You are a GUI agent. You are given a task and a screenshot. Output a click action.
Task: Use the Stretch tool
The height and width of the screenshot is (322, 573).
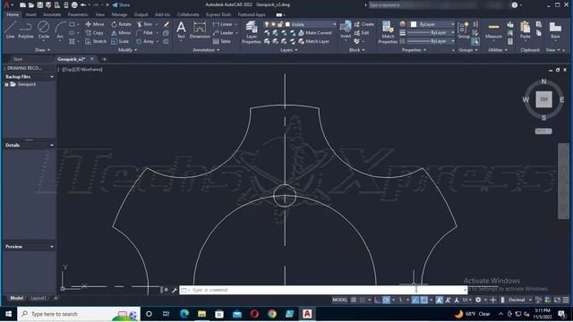click(x=96, y=41)
